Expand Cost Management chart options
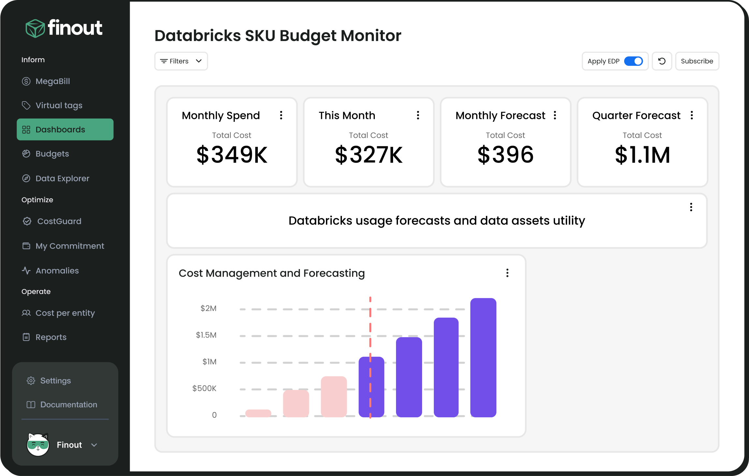This screenshot has height=476, width=749. click(x=507, y=272)
